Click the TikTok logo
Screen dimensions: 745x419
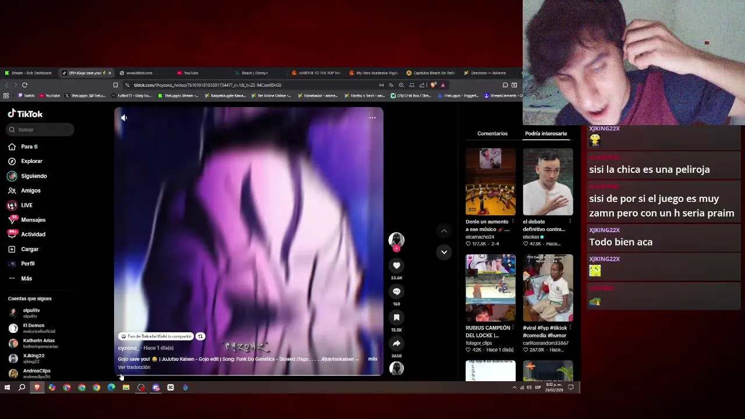pyautogui.click(x=25, y=113)
